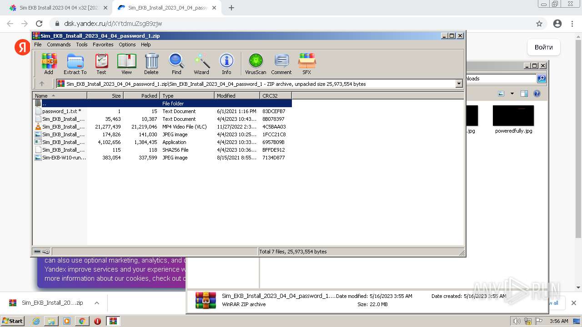Sort the file list by Size column
Screen dimensions: 582x327
tap(105, 96)
